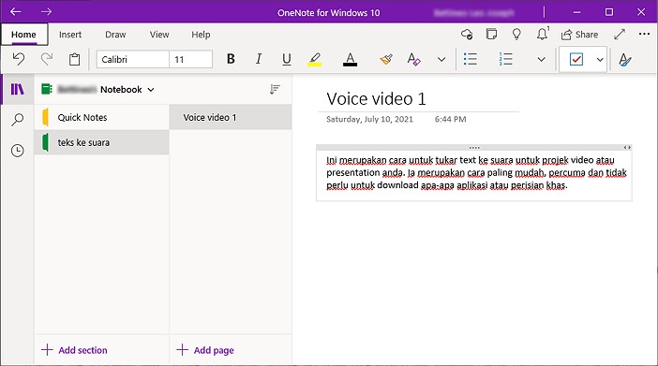This screenshot has height=366, width=658.
Task: Click the font size box showing 11
Action: coord(191,59)
